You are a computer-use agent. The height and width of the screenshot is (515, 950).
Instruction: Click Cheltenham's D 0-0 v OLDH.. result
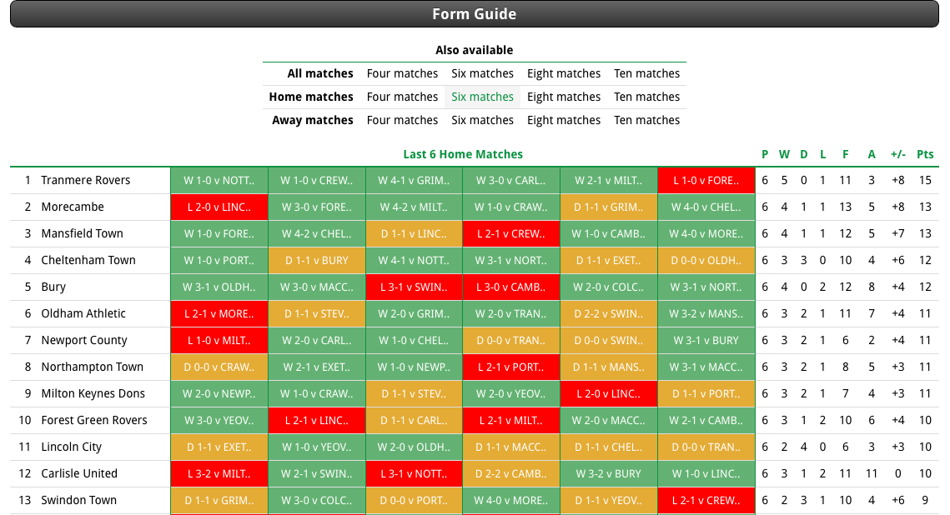[706, 260]
